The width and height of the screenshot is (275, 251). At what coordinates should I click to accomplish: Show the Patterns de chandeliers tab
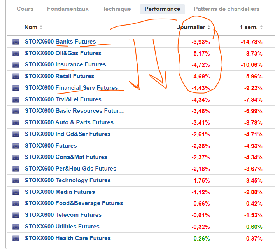[226, 9]
